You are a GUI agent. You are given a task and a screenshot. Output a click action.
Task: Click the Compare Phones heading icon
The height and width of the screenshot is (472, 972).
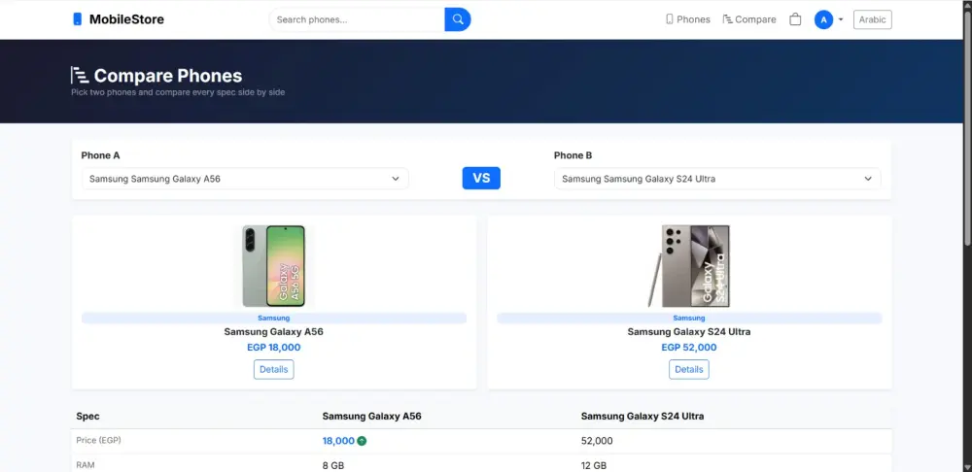pyautogui.click(x=80, y=76)
